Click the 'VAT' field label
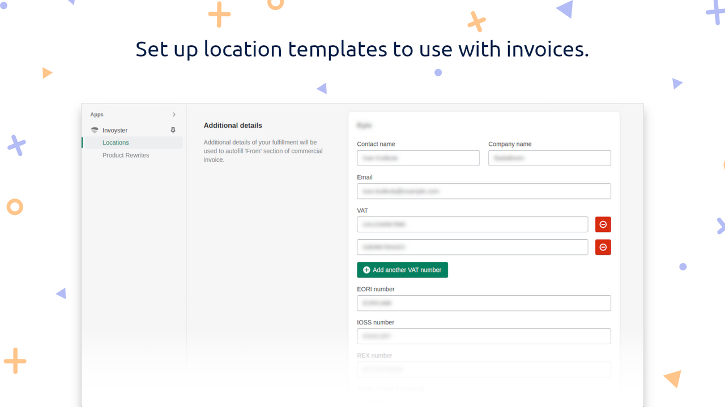Image resolution: width=725 pixels, height=407 pixels. [362, 211]
